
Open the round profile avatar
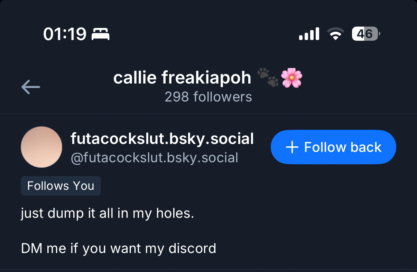point(41,147)
